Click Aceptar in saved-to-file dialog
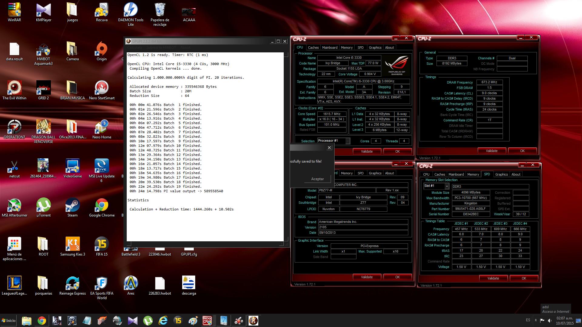 coord(317,179)
